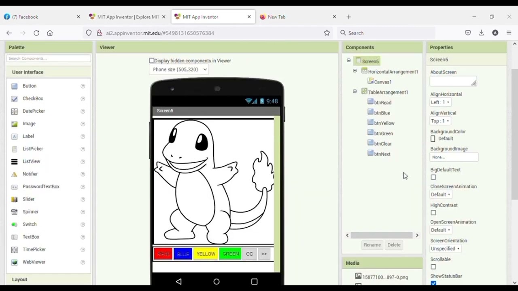518x291 pixels.
Task: Collapse the TableArrangement1 tree node
Action: click(x=355, y=92)
